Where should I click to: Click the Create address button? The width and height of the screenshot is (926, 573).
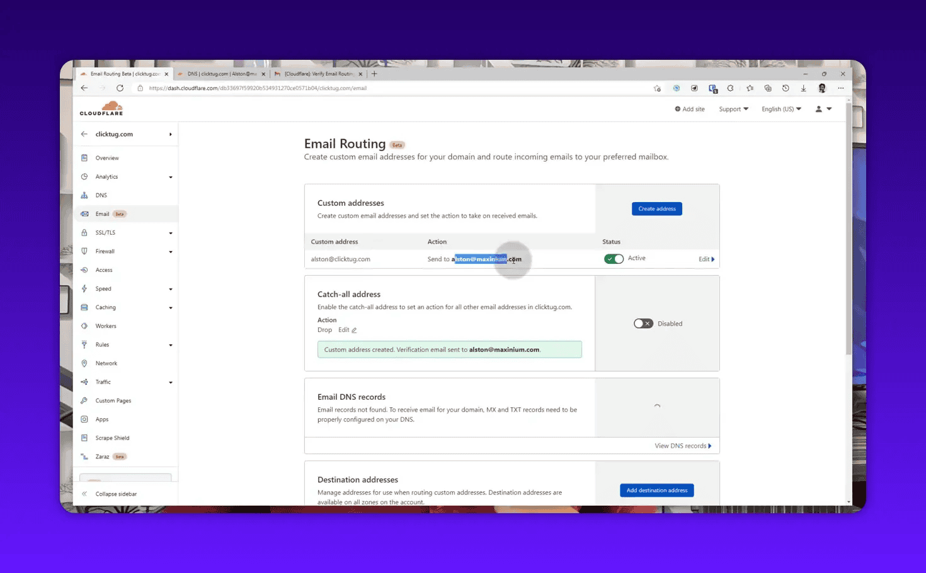pyautogui.click(x=656, y=208)
